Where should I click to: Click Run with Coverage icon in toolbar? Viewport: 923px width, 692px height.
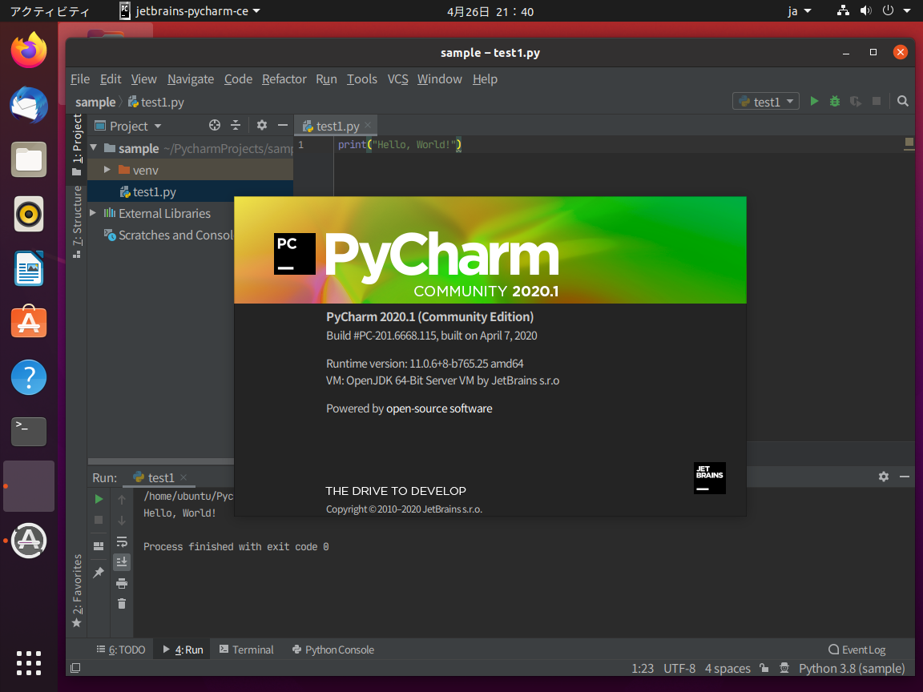click(x=856, y=101)
